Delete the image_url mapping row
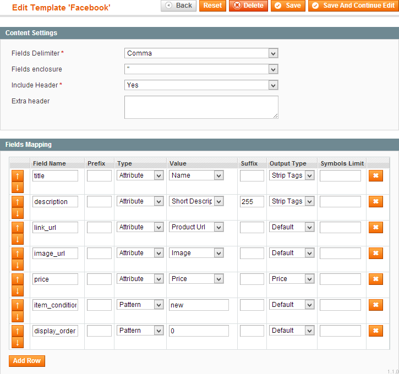This screenshot has width=399, height=374. pos(375,254)
